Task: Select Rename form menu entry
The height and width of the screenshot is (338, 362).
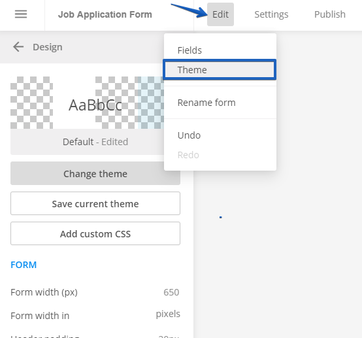Action: (220, 103)
